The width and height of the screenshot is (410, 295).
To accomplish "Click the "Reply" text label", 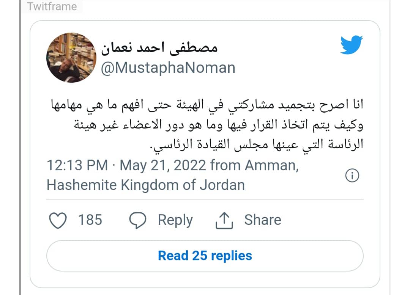I will tap(175, 220).
